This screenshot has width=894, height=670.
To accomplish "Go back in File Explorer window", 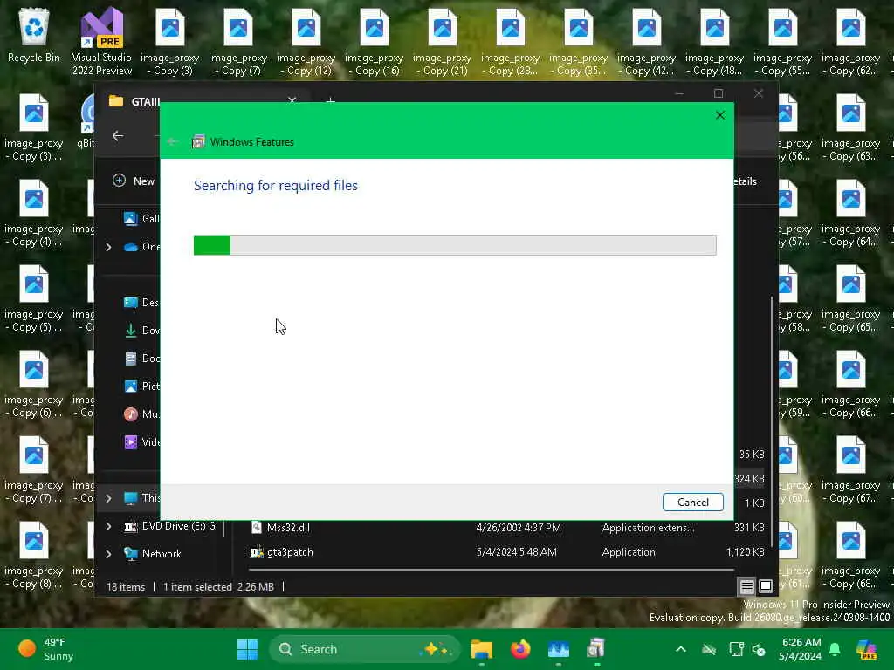I will 118,135.
